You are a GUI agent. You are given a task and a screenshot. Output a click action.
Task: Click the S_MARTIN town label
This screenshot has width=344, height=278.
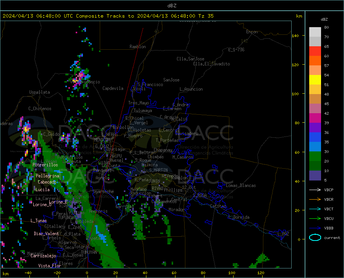tap(158, 170)
